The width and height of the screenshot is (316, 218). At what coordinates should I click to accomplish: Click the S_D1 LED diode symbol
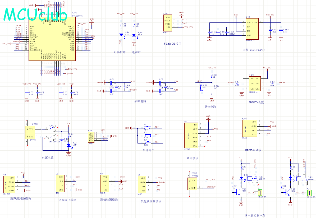click(121, 35)
